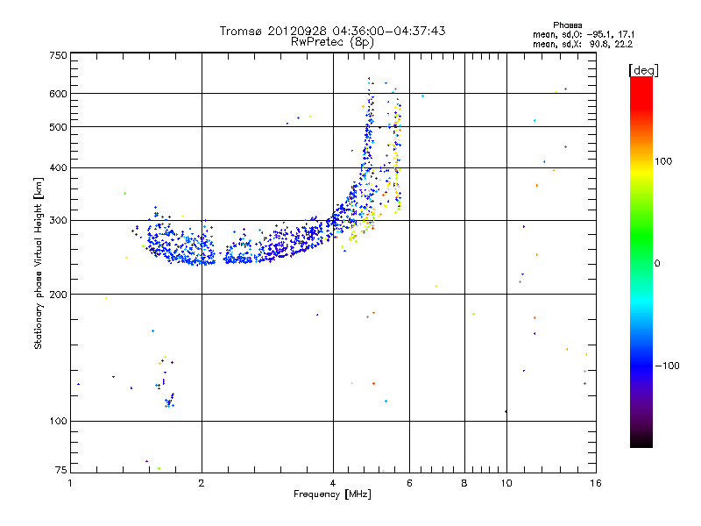Click the '10' tick on the frequency axis
This screenshot has width=701, height=526.
click(506, 483)
